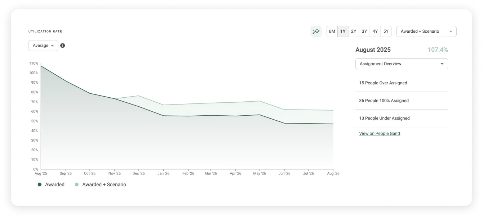Open View on People Gantt link
The image size is (483, 218).
pos(380,133)
